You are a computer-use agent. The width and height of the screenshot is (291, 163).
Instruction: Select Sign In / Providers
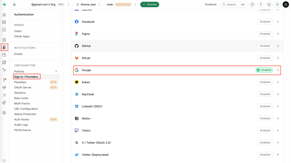pyautogui.click(x=26, y=77)
